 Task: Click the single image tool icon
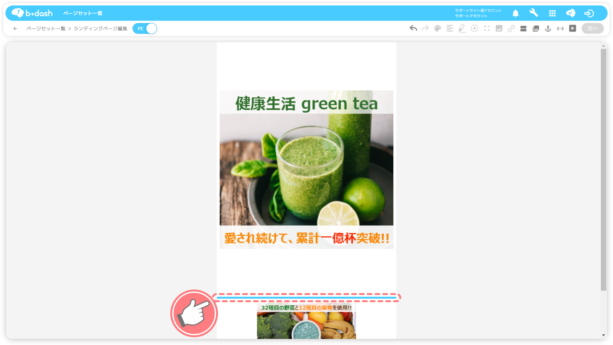[x=499, y=28]
